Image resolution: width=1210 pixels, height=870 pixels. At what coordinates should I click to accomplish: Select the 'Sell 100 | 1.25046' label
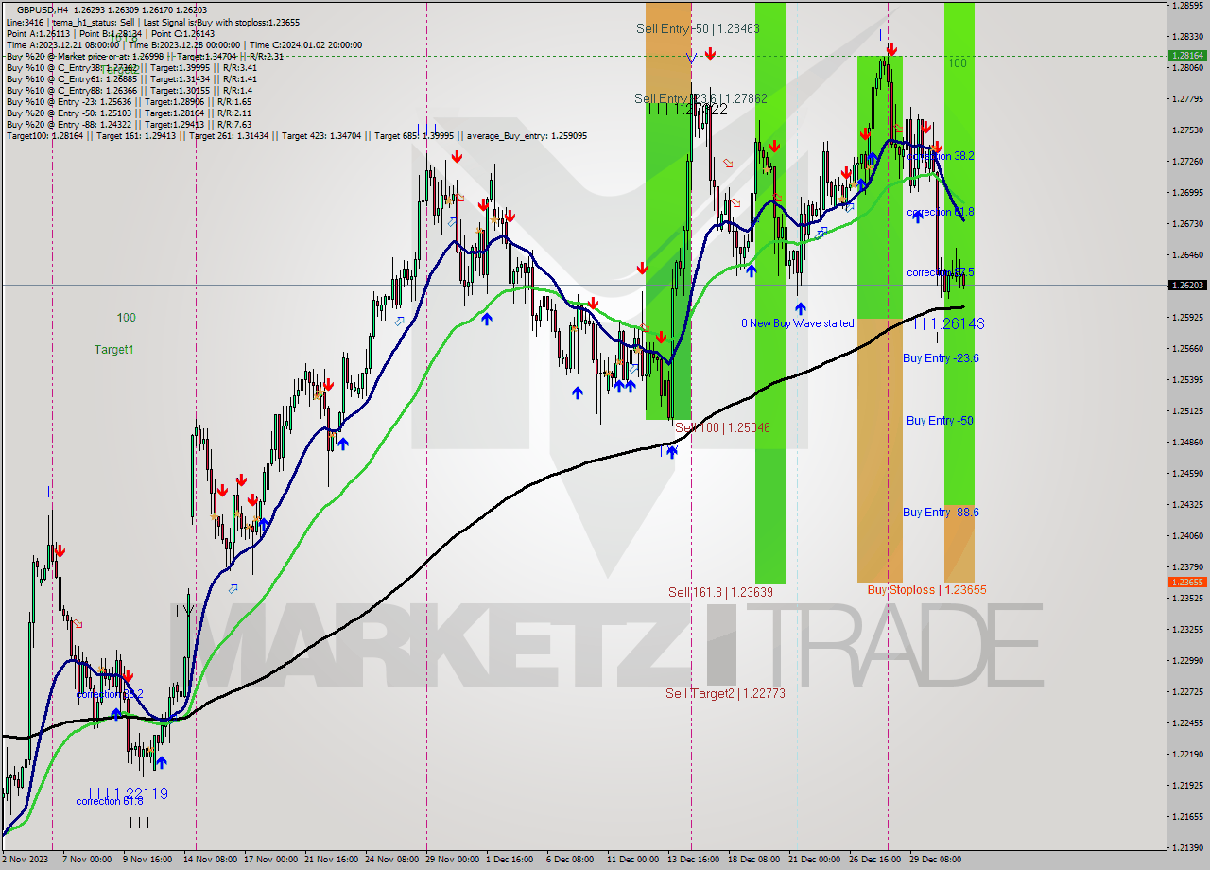(722, 428)
